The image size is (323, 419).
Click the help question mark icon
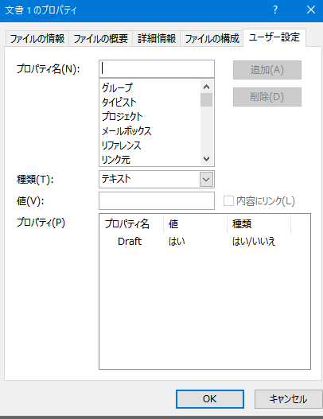275,10
